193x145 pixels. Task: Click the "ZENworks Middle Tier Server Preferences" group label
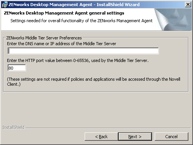pyautogui.click(x=44, y=38)
